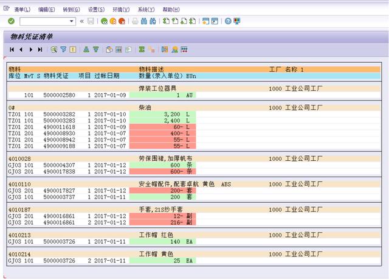Click the Sort Descending icon
This screenshot has height=279, width=389.
point(96,49)
